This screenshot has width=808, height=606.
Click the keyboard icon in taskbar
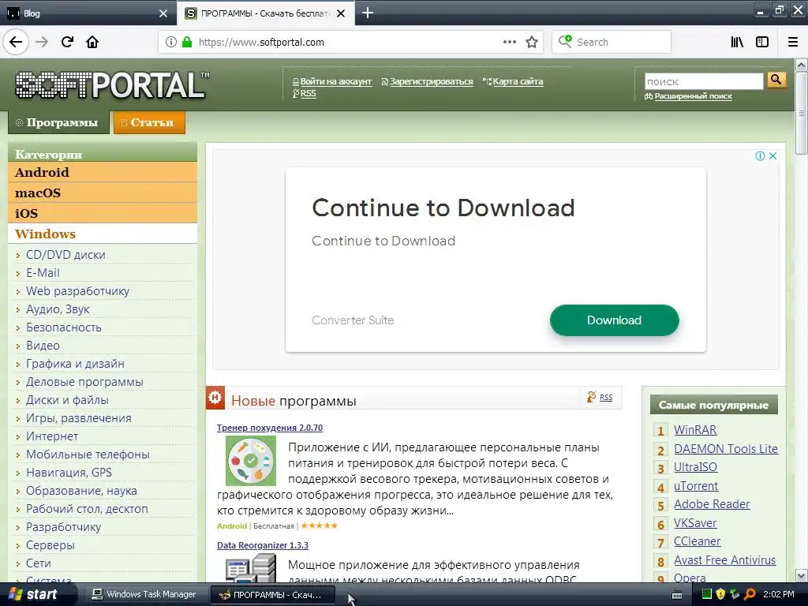click(x=677, y=595)
